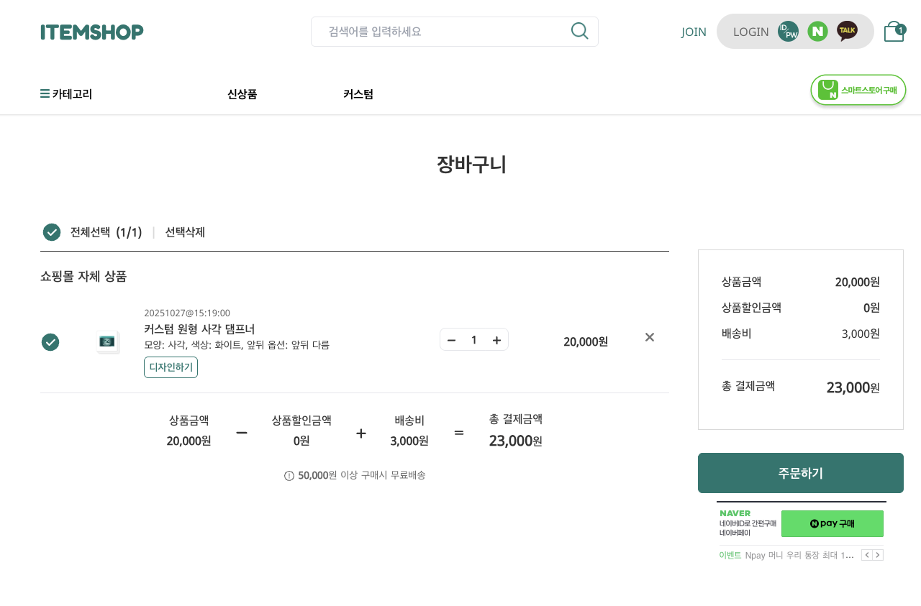921x606 pixels.
Task: Increase the quantity with plus button
Action: click(496, 340)
